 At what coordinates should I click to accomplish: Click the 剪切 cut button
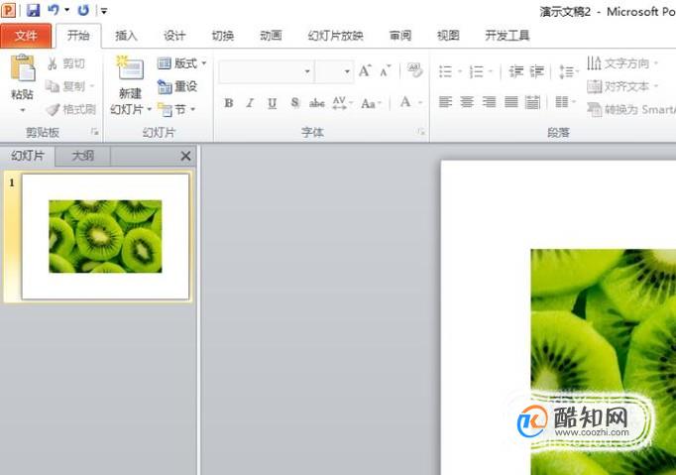pos(66,63)
